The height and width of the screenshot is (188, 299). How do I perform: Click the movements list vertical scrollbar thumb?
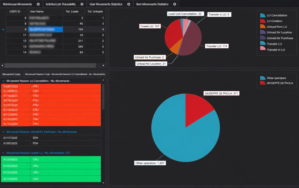pos(103,97)
